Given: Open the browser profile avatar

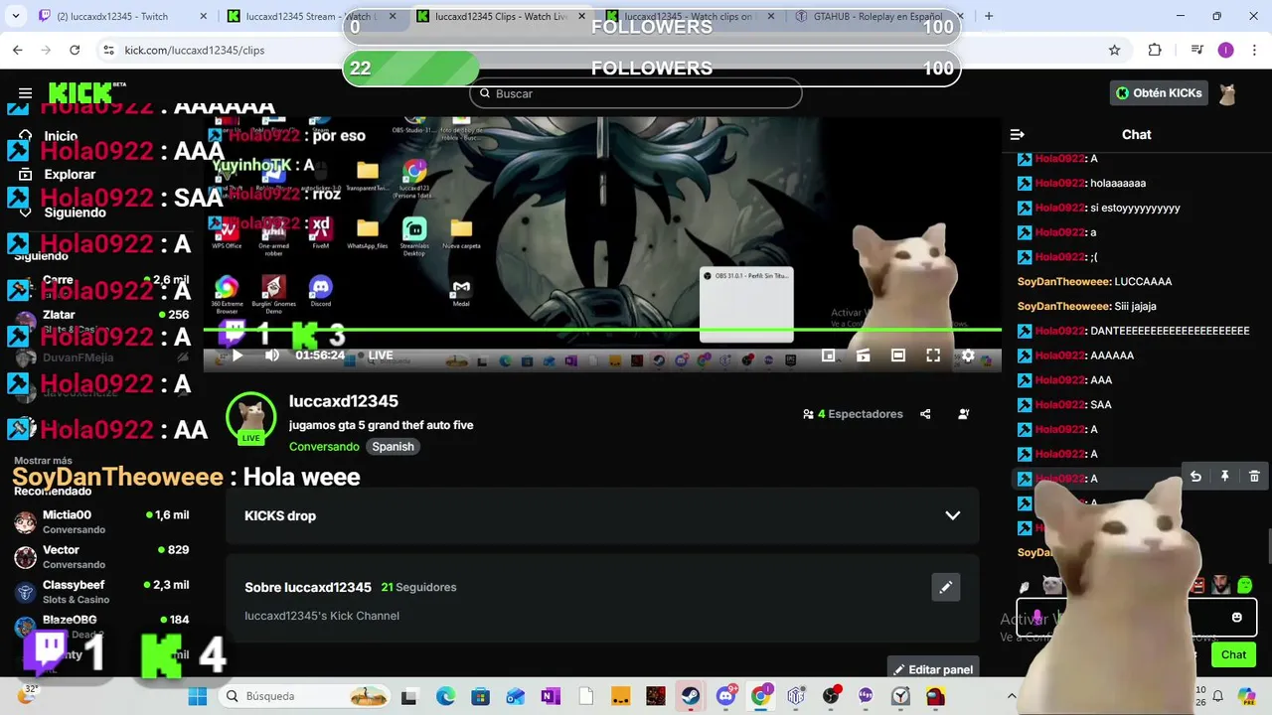Looking at the screenshot, I should (x=1225, y=50).
